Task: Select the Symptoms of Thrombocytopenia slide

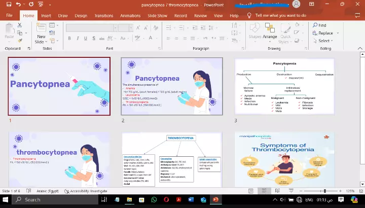Action: pos(284,160)
